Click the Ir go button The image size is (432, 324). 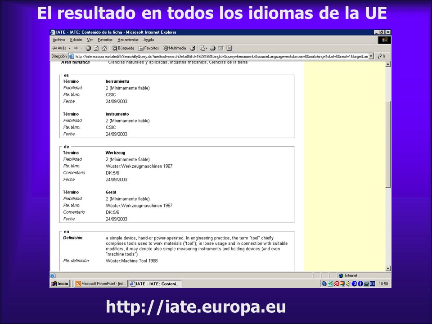tap(382, 56)
